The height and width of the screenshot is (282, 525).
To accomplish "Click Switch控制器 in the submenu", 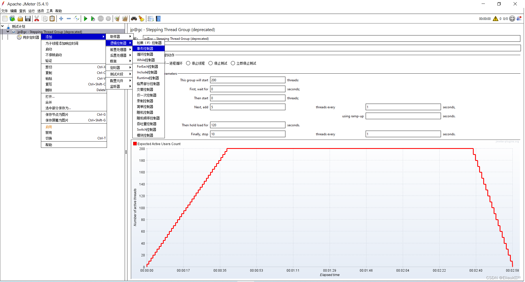I will point(148,130).
